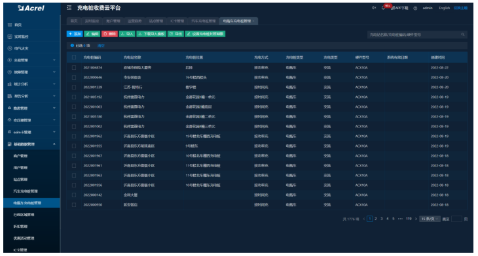The width and height of the screenshot is (478, 256).
Task: Switch to the 汽车充电桩管理 tab
Action: point(204,21)
